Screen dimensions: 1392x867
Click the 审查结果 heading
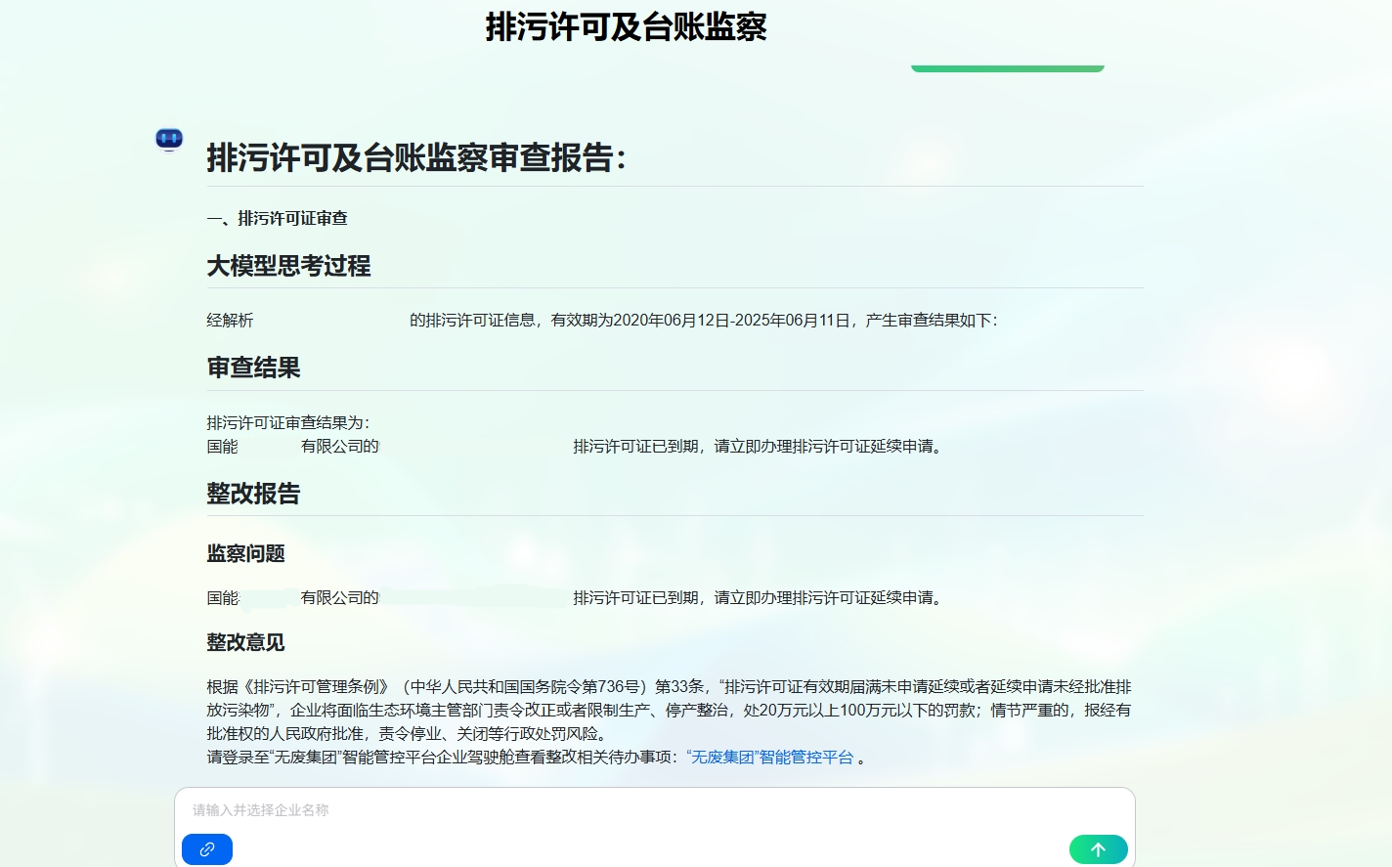coord(253,368)
